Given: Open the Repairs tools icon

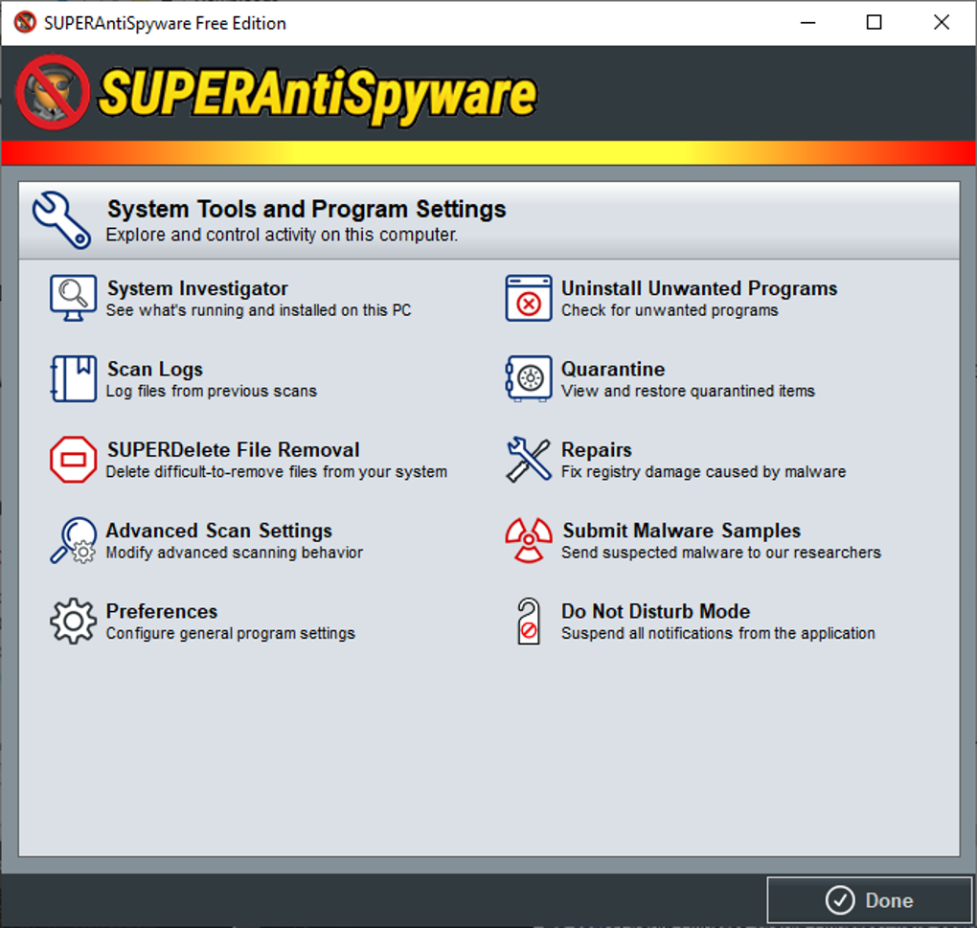Looking at the screenshot, I should pos(529,460).
